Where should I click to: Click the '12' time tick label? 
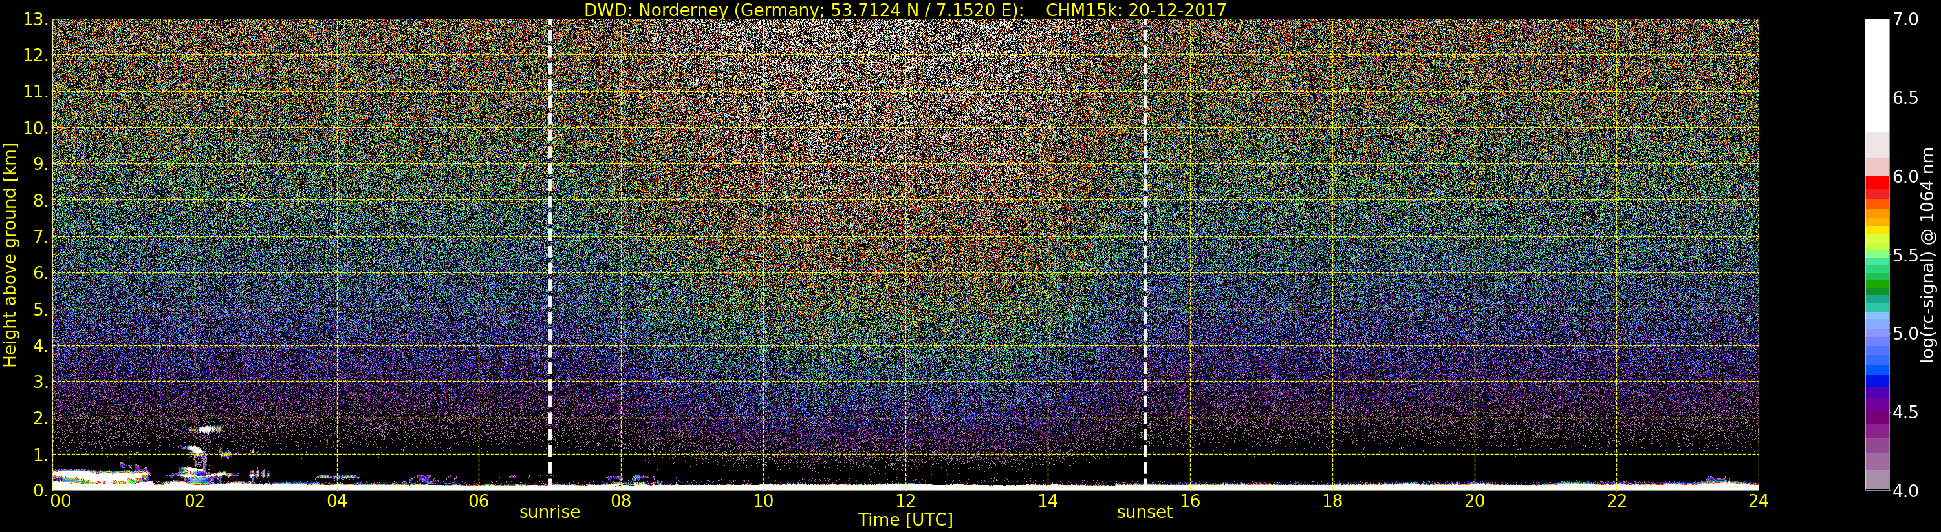pos(905,500)
